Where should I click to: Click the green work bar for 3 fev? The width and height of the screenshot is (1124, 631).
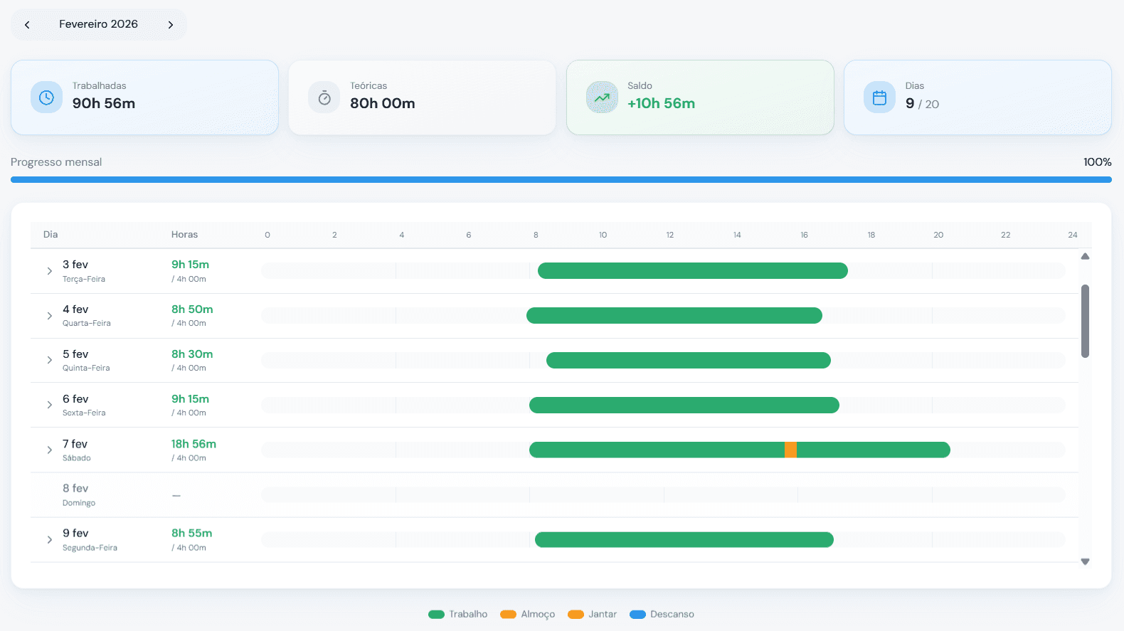[693, 270]
